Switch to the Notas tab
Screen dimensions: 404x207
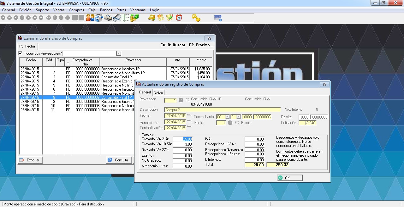coord(158,92)
